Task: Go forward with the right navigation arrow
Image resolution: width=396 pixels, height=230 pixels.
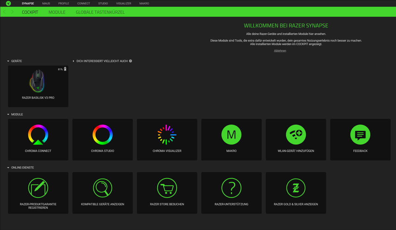Action: coord(13,12)
